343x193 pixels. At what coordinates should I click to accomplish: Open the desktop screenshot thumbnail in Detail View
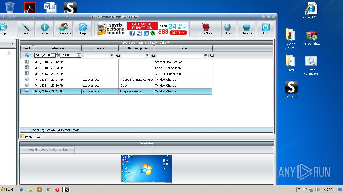click(147, 169)
